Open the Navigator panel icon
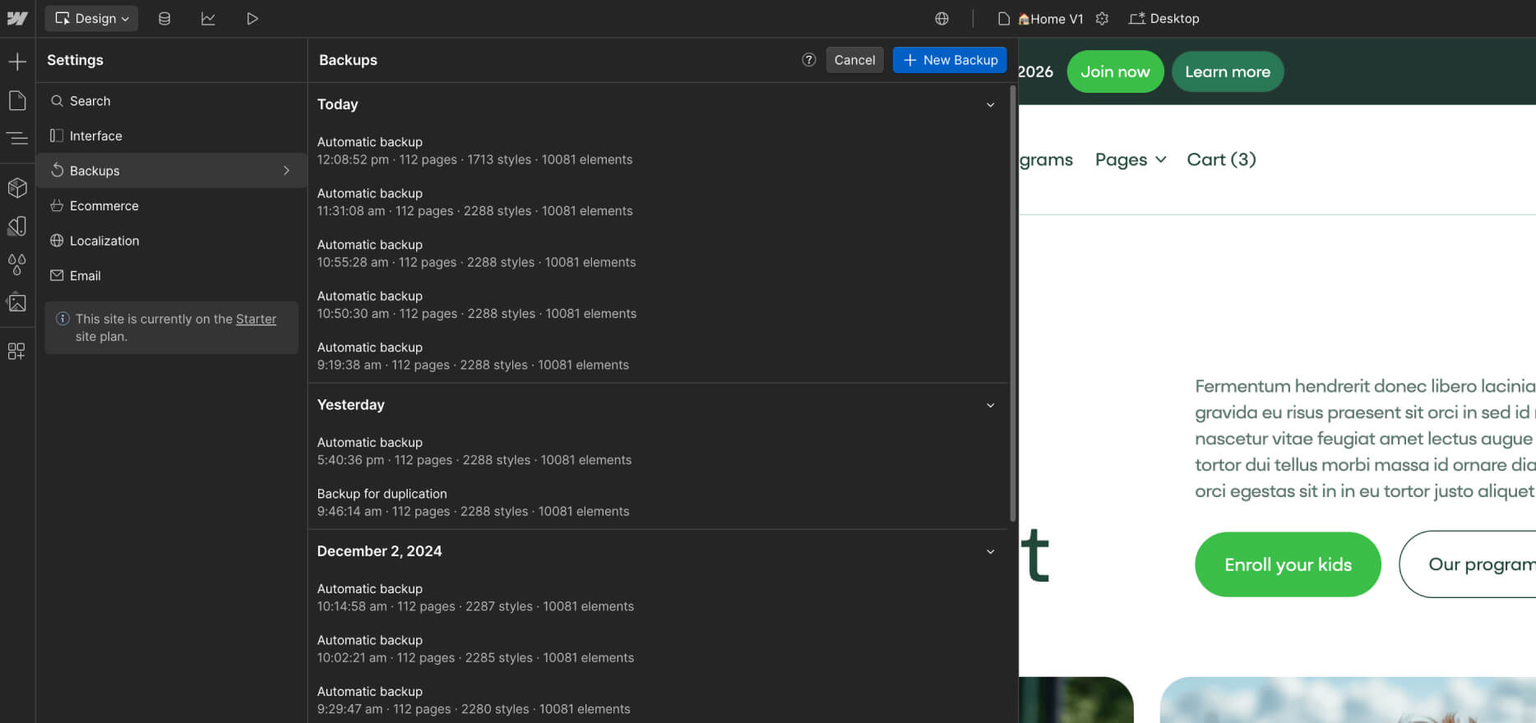This screenshot has width=1536, height=723. click(17, 139)
